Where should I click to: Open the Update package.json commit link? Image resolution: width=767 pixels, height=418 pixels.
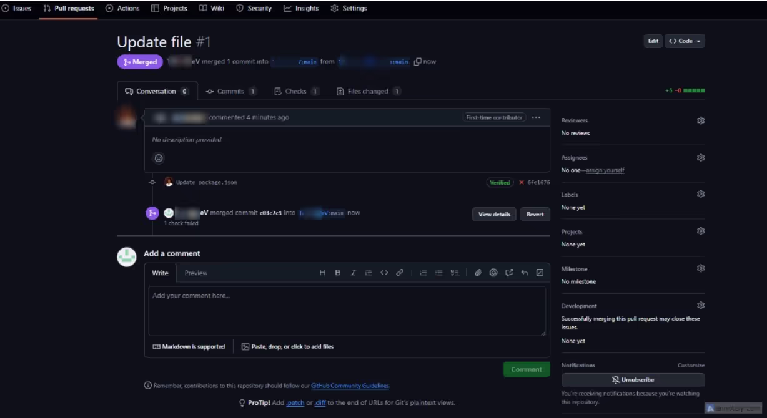(x=206, y=183)
